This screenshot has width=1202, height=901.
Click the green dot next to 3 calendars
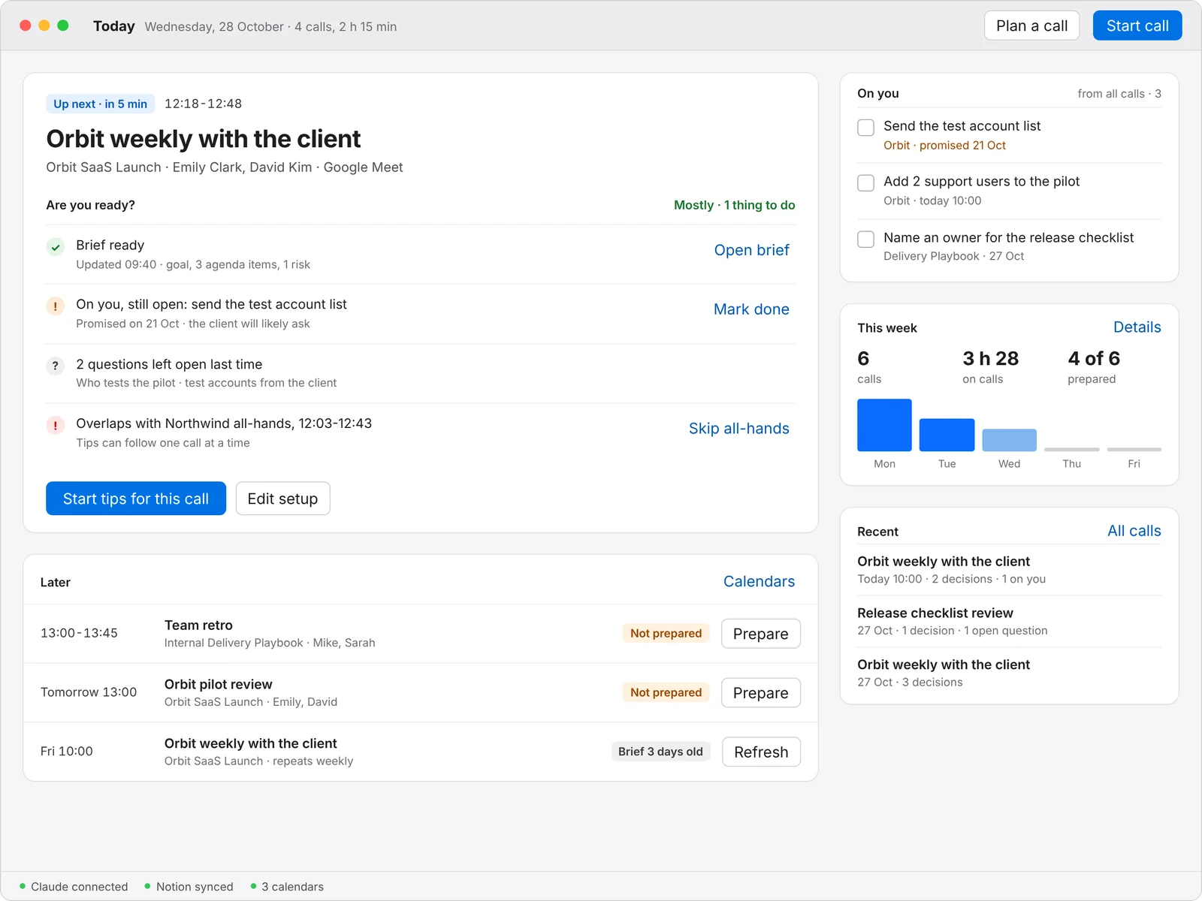coord(254,886)
